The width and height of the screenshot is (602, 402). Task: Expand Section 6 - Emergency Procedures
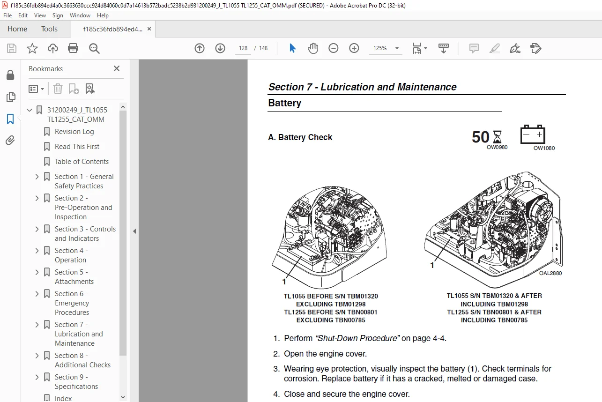pyautogui.click(x=37, y=294)
